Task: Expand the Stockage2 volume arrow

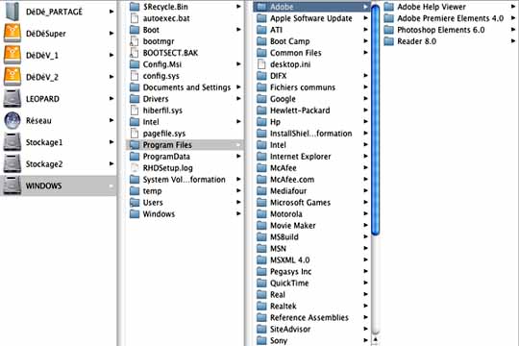Action: coord(111,164)
